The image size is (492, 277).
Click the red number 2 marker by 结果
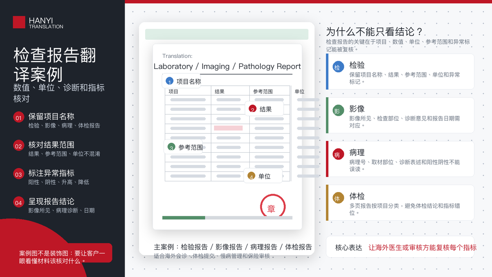pos(253,109)
